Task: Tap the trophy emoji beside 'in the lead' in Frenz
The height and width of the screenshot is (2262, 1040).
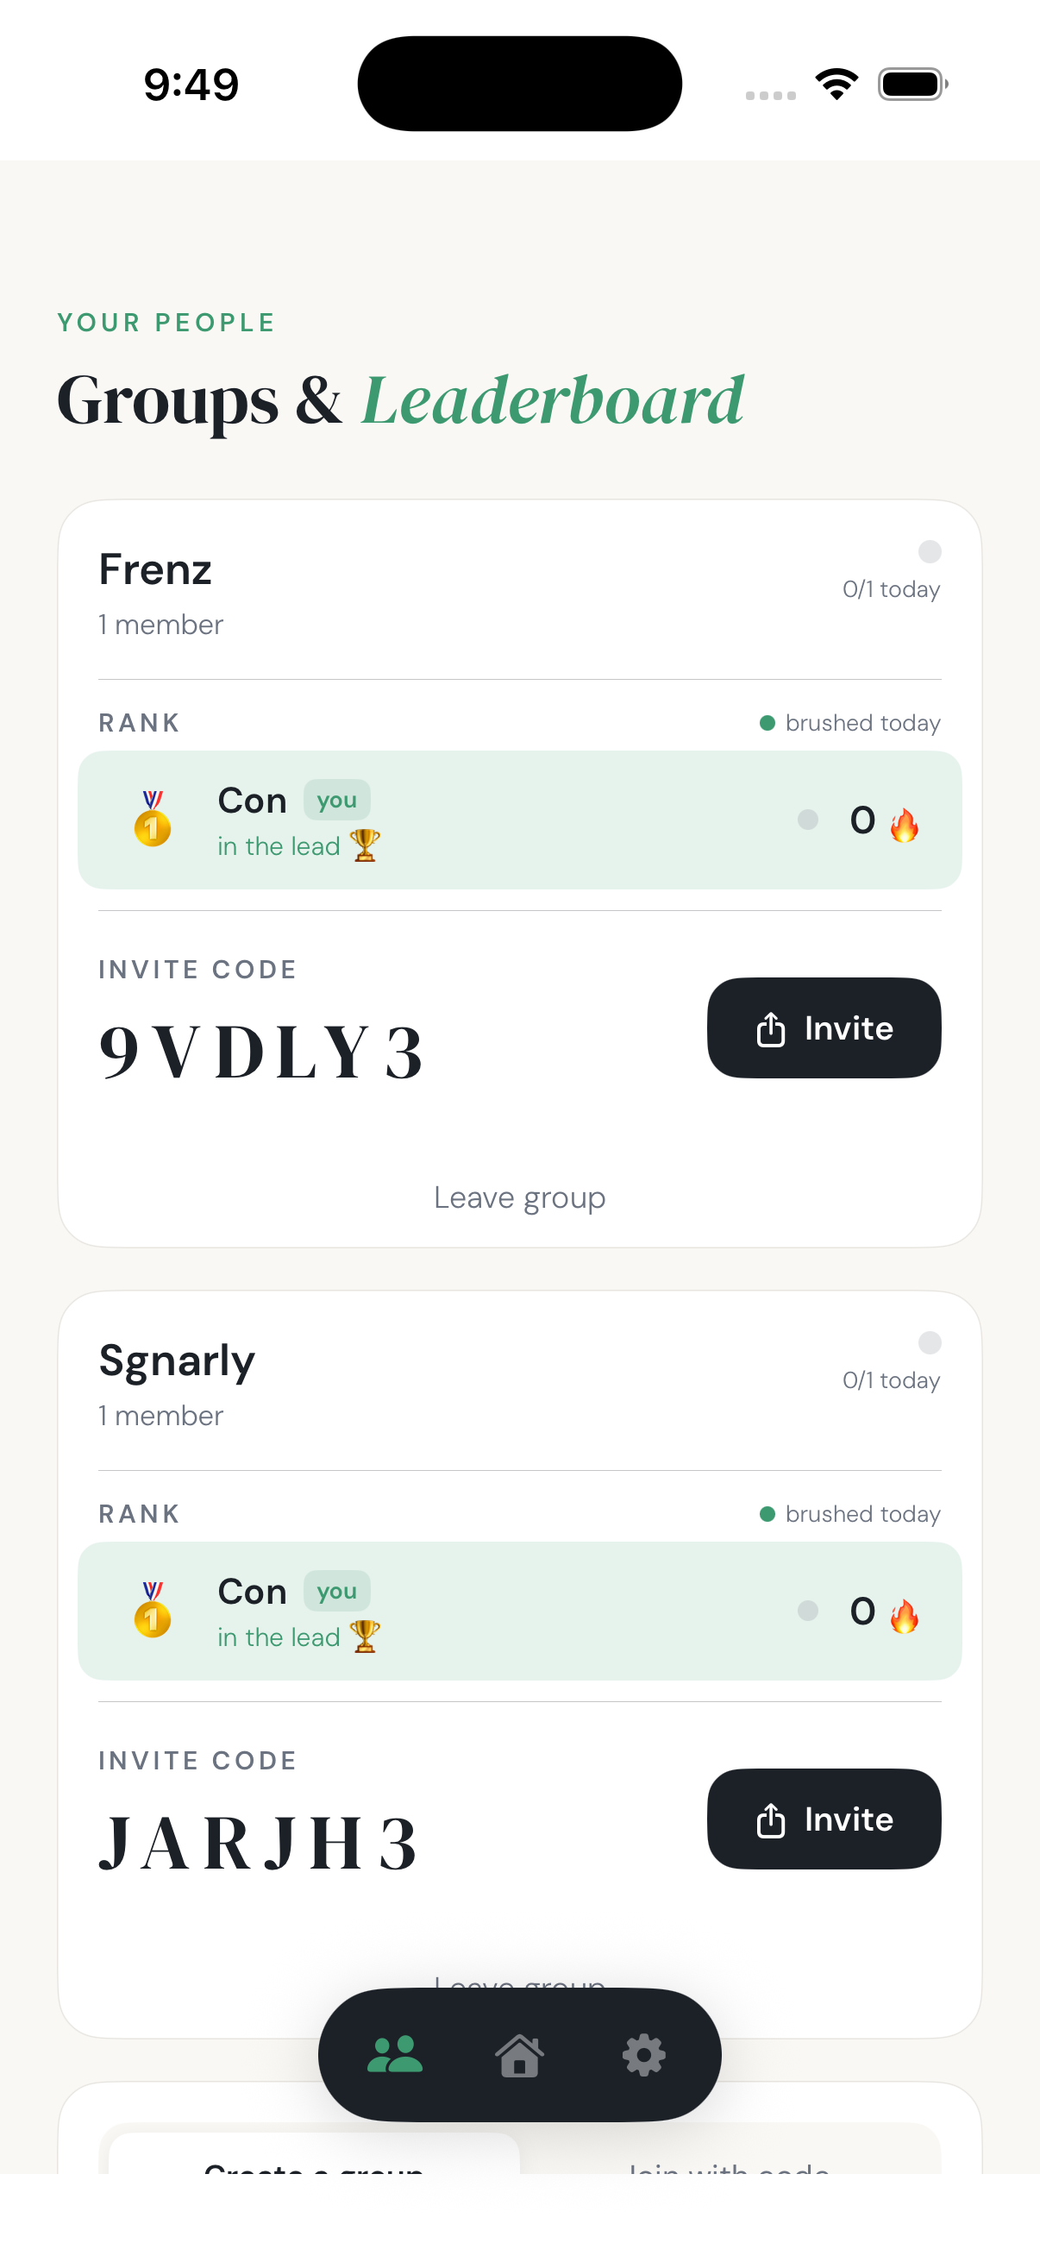Action: coord(362,845)
